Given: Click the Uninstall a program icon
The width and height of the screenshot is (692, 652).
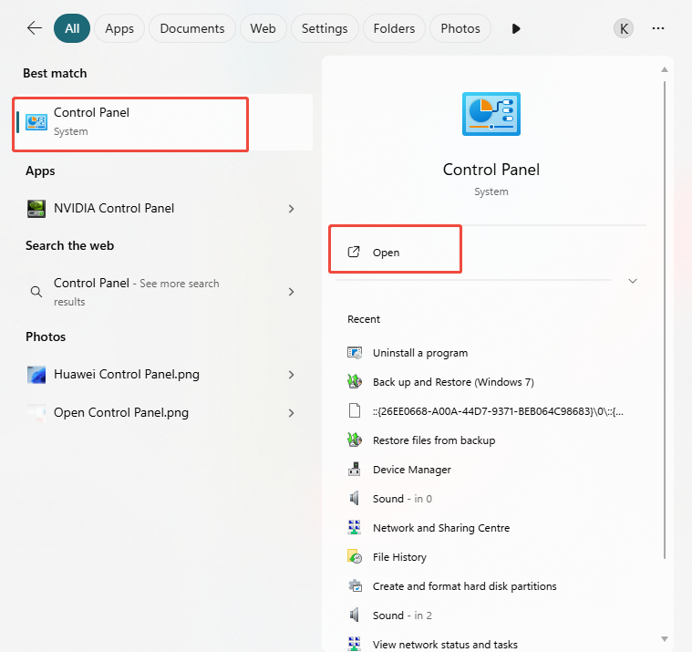Looking at the screenshot, I should [x=356, y=353].
